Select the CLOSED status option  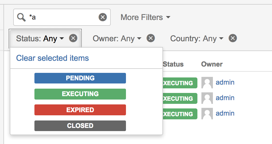point(80,126)
